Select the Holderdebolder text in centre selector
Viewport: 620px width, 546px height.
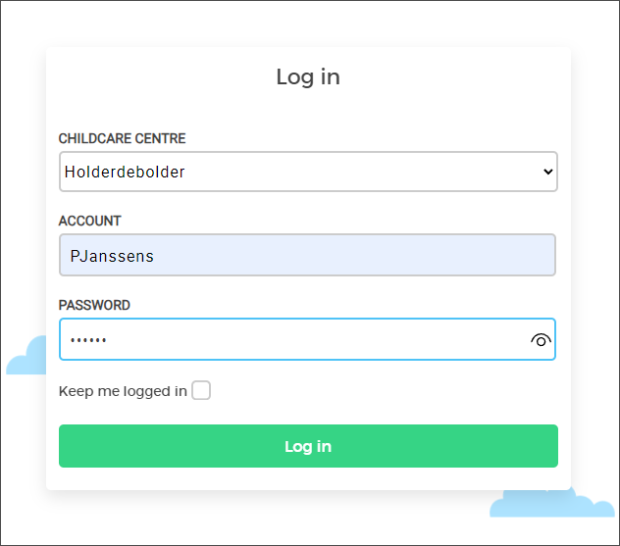point(125,172)
